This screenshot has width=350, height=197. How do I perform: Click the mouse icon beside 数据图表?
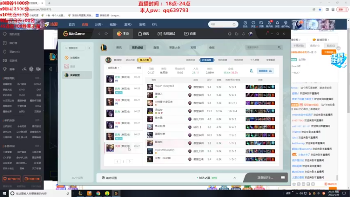252,71
